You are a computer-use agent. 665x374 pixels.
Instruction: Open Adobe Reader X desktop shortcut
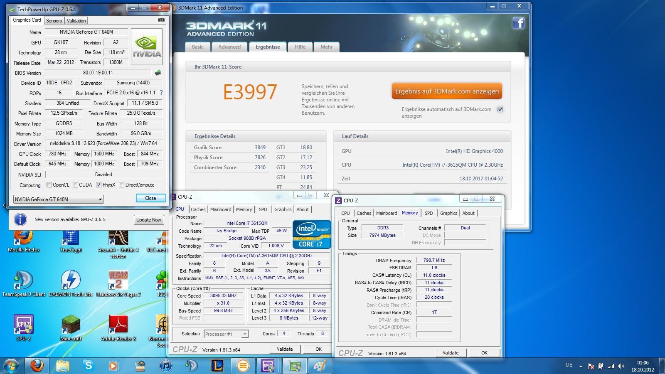pos(118,328)
